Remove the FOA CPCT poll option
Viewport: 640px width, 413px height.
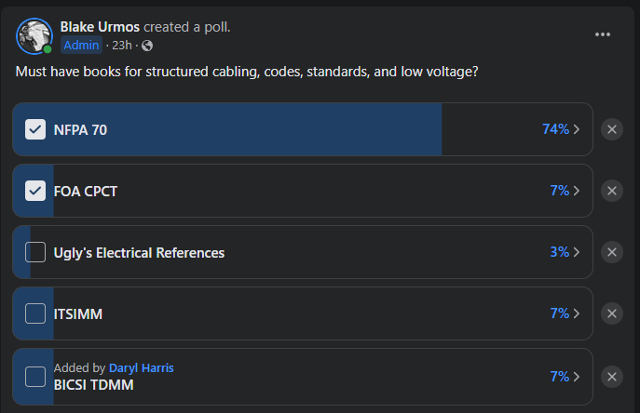click(x=612, y=191)
